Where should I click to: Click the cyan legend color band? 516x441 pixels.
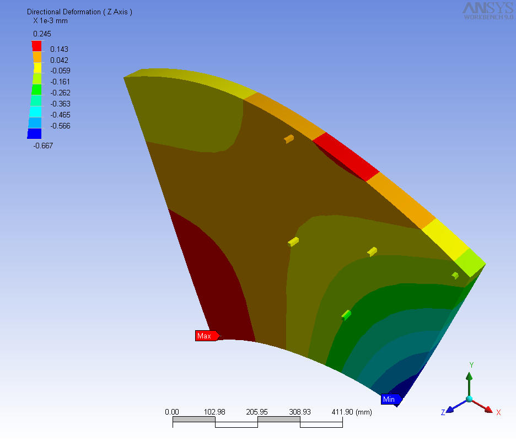click(x=35, y=111)
